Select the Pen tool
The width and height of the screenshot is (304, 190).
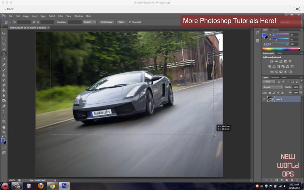point(4,106)
